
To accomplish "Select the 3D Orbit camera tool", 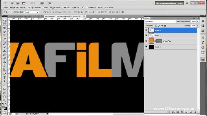I will coord(5,93).
